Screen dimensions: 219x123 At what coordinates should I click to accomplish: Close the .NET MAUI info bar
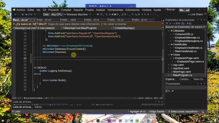[x=163, y=24]
